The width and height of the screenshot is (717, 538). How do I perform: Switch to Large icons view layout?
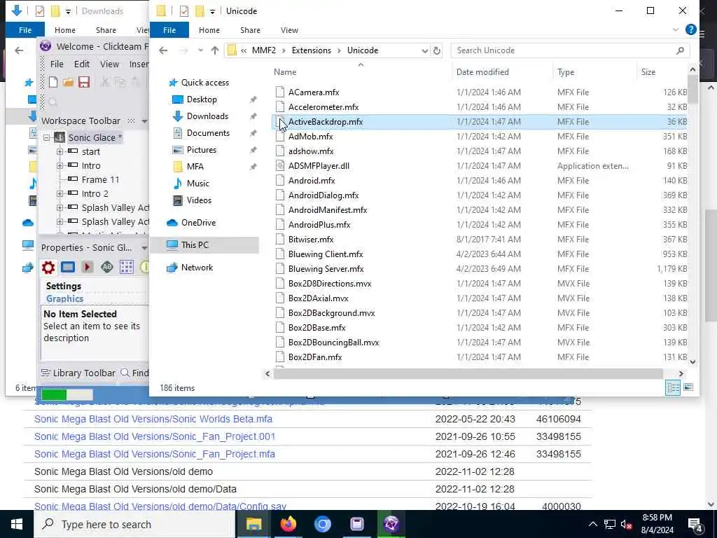(688, 387)
